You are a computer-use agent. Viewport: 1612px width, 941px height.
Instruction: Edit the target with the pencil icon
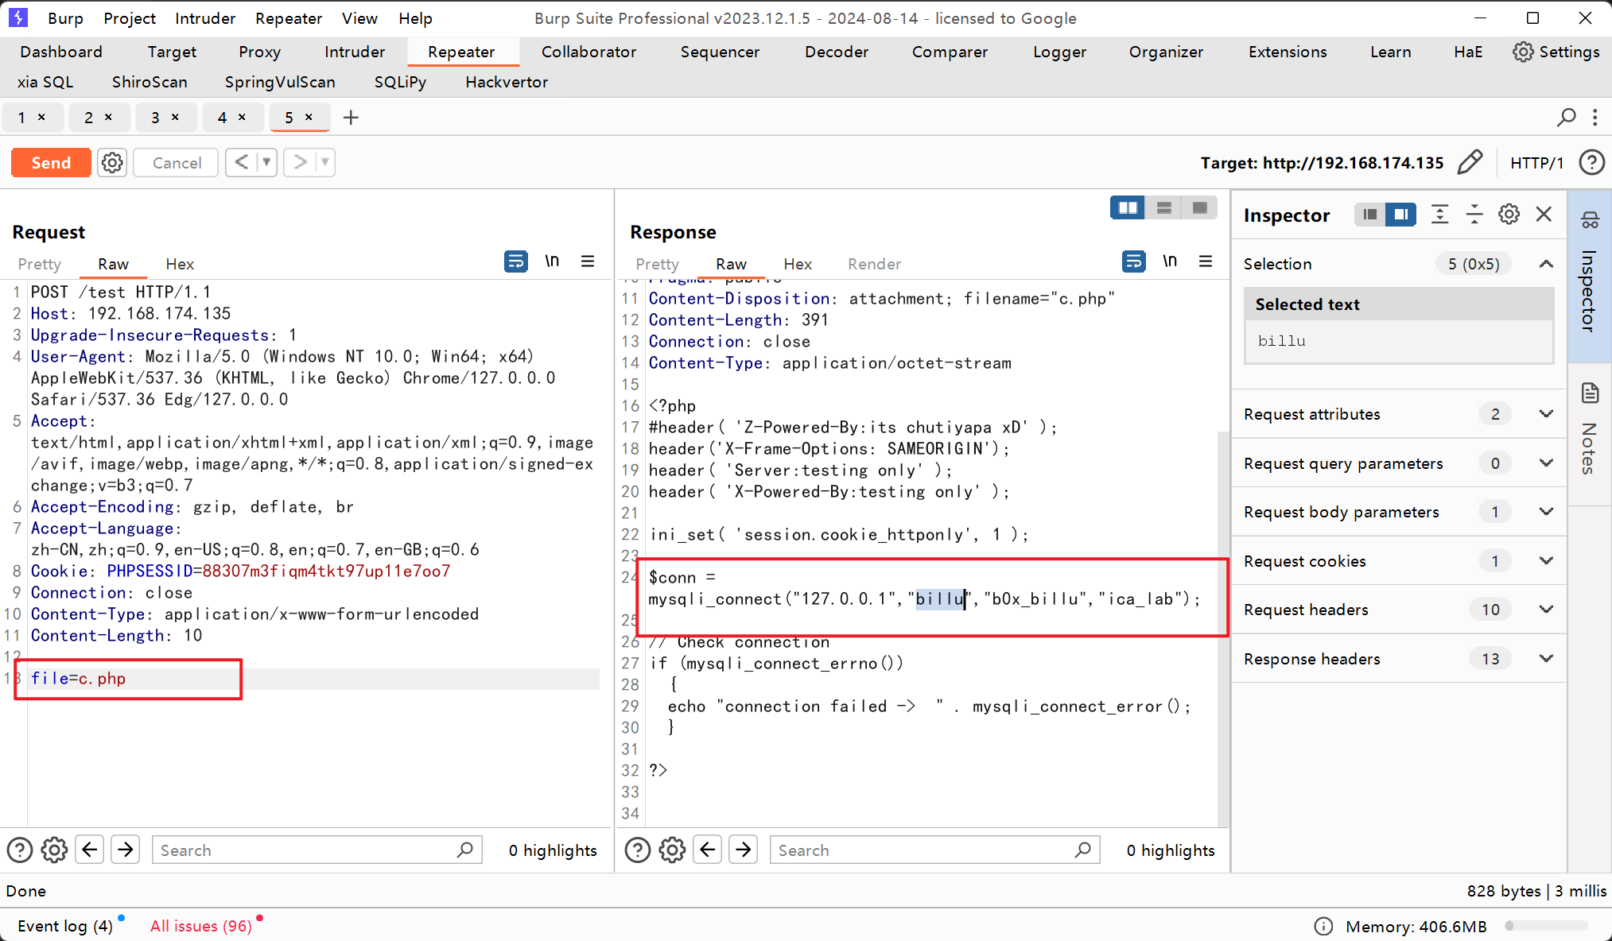[x=1470, y=162]
